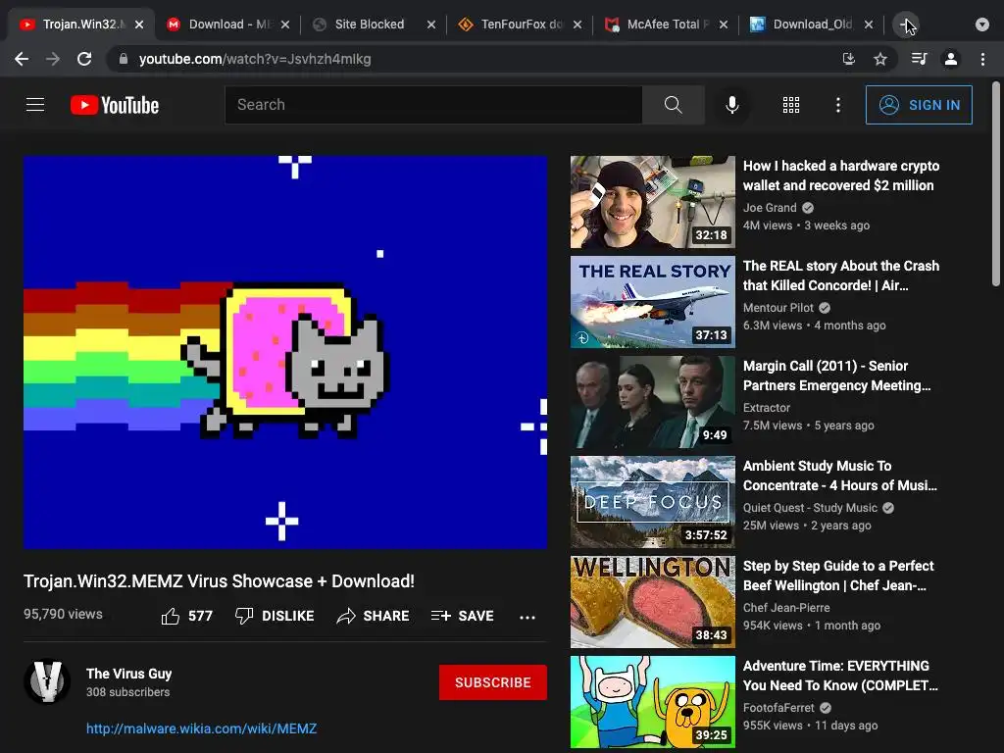Open Joe Grand channel name
The width and height of the screenshot is (1004, 753).
point(770,208)
